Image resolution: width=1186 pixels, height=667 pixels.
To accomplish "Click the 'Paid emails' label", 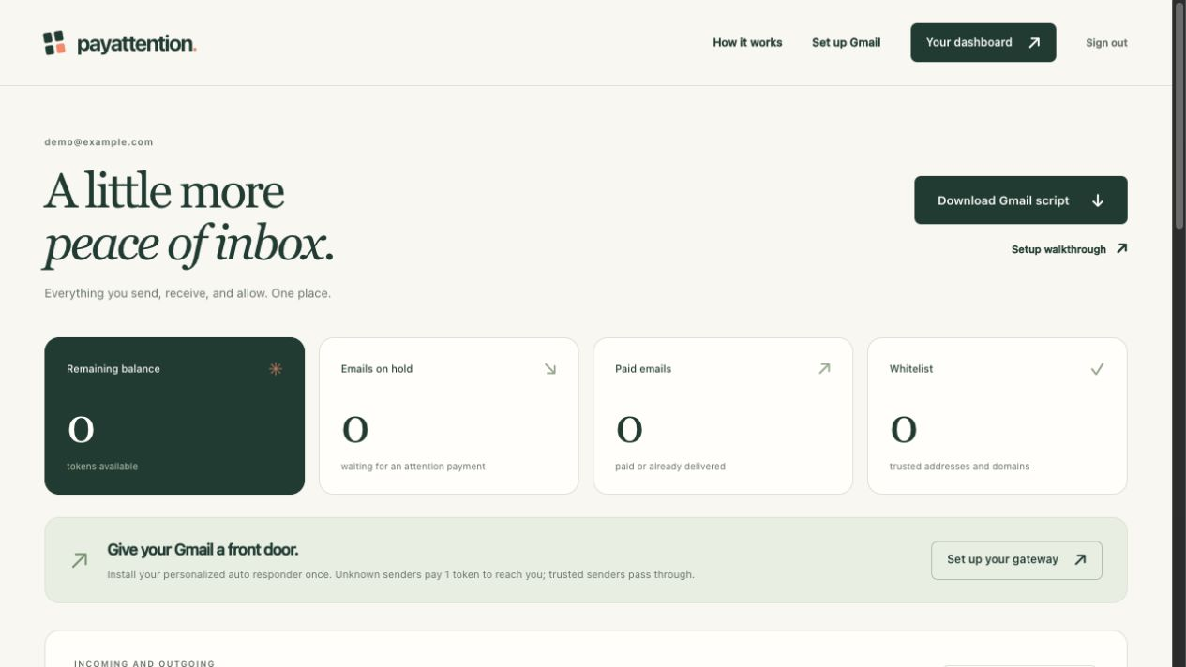I will tap(643, 369).
